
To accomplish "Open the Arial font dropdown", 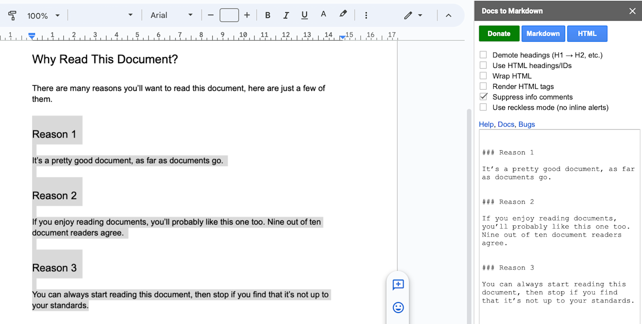I will 172,15.
